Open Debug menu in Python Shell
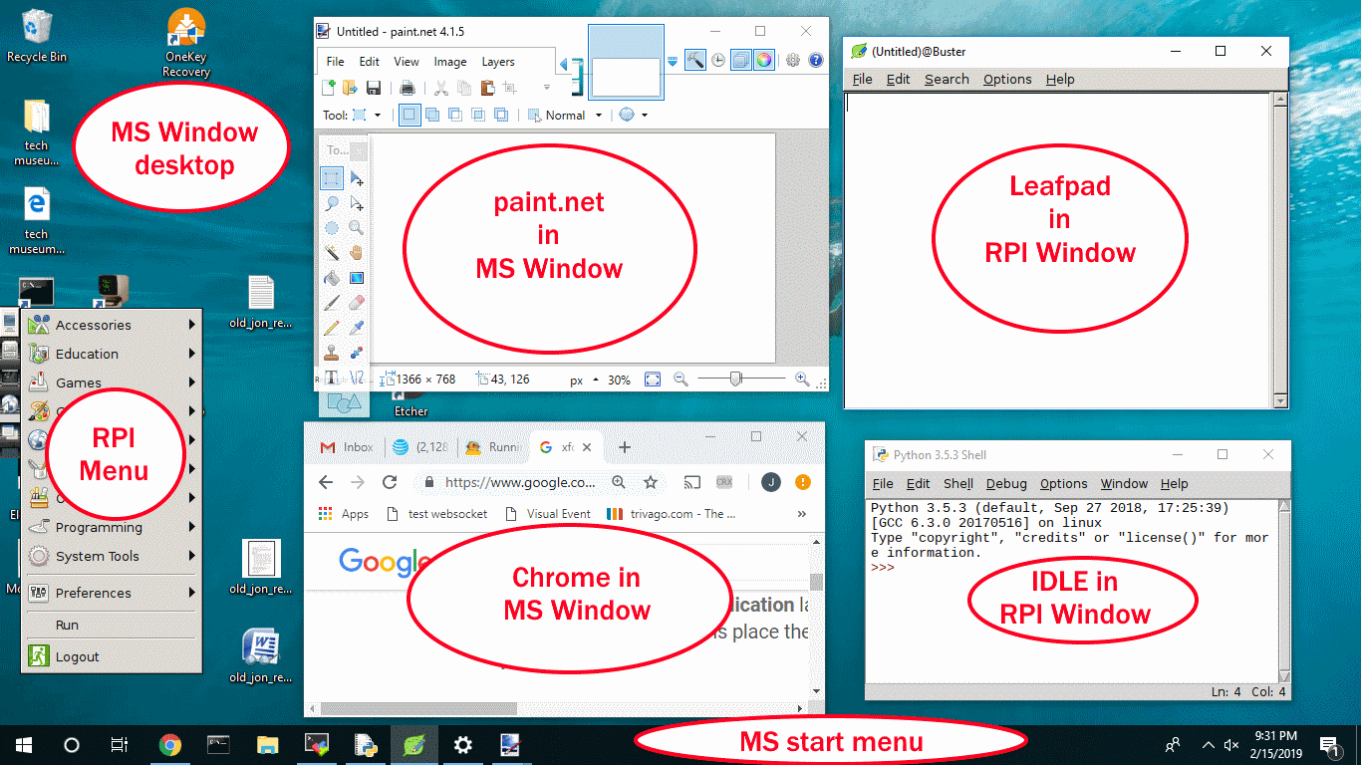This screenshot has width=1361, height=765. pos(1006,483)
